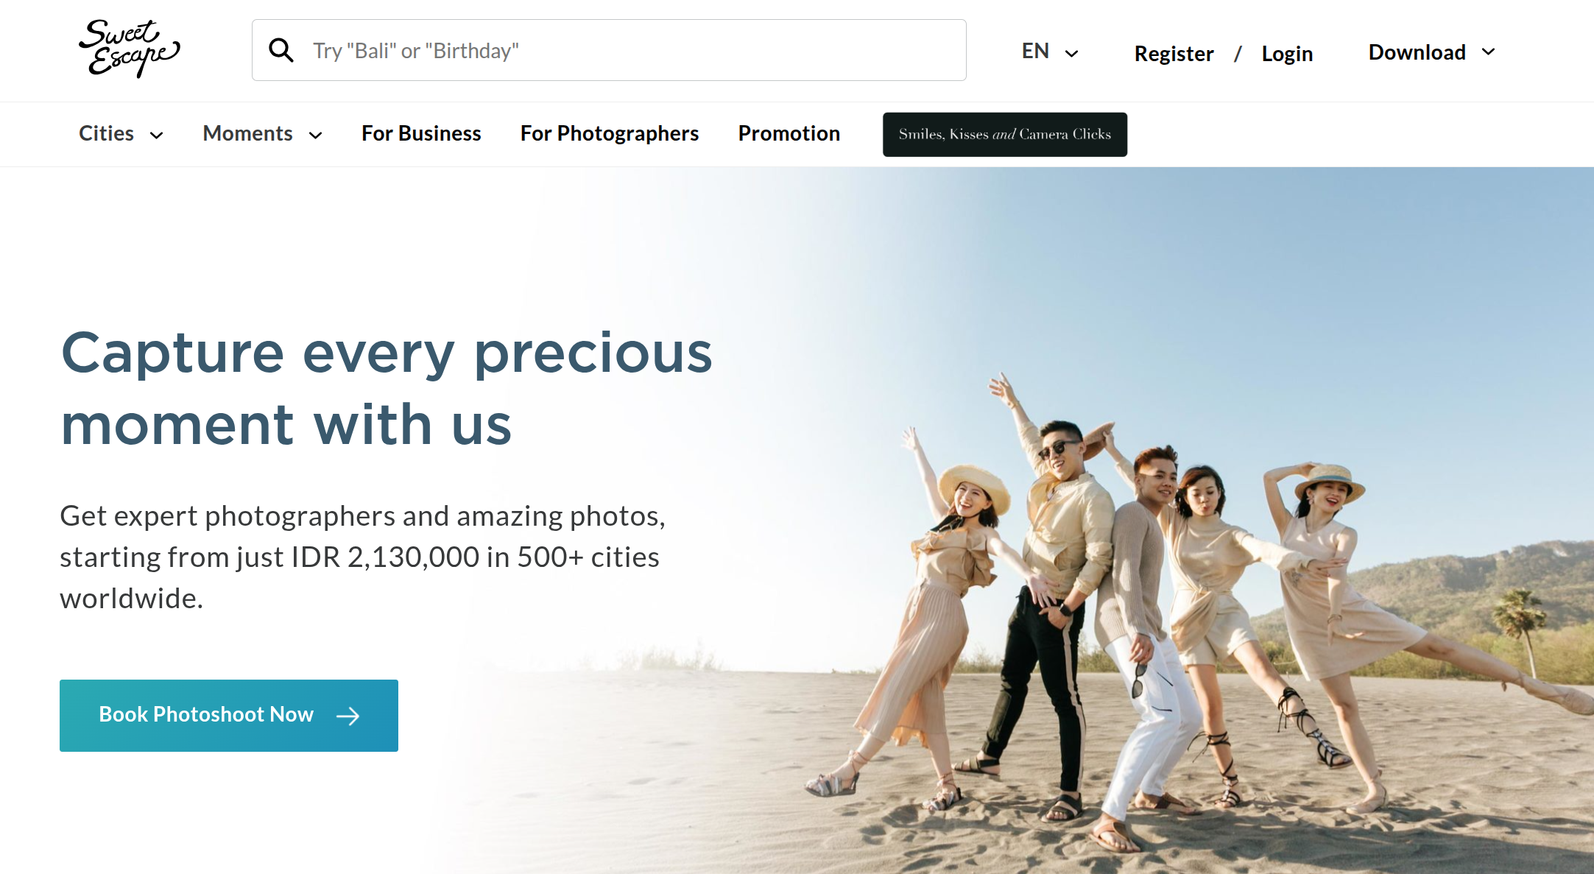Image resolution: width=1594 pixels, height=874 pixels.
Task: Click the magnifying glass search icon
Action: (x=281, y=50)
